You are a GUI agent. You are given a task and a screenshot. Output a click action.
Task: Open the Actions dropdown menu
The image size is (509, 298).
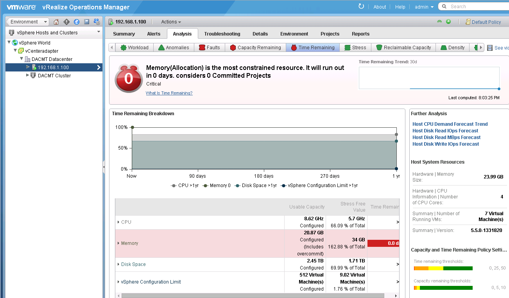coord(171,22)
